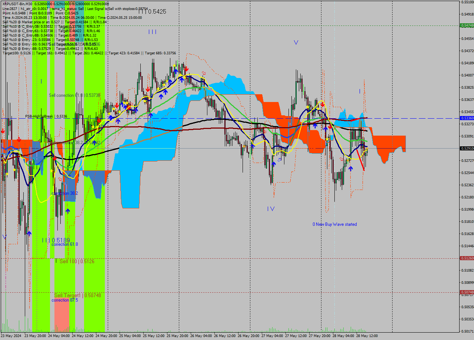The image size is (474, 340).
Task: Click the 'FSB-HighToBreak | 0.5336' label
Action: pyautogui.click(x=46, y=116)
